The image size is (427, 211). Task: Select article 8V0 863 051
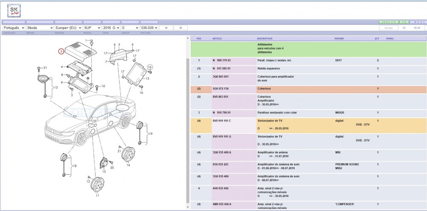coord(221,97)
